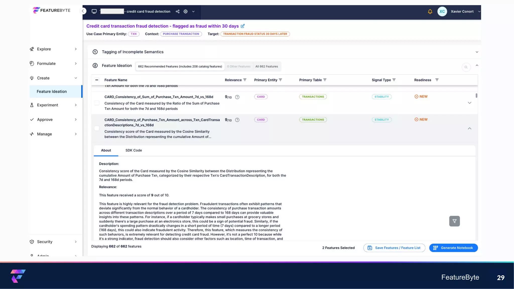Click Save Features / Feature List
Image resolution: width=514 pixels, height=289 pixels.
[x=394, y=248]
